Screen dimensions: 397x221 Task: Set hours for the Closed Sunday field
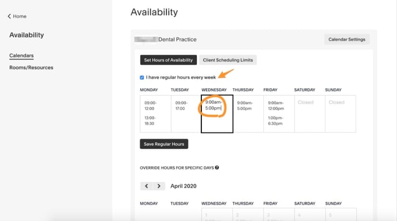(x=340, y=114)
